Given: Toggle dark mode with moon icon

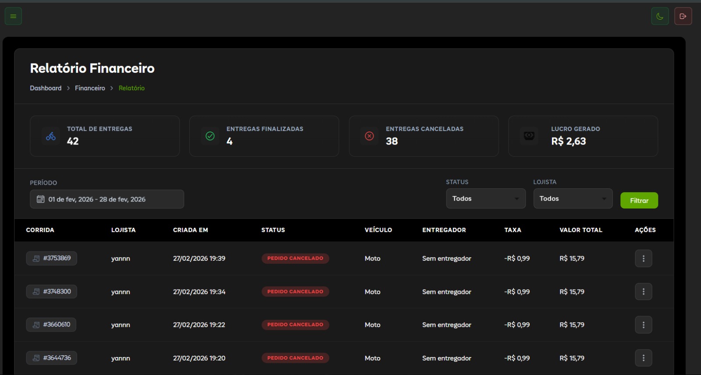Looking at the screenshot, I should [660, 16].
